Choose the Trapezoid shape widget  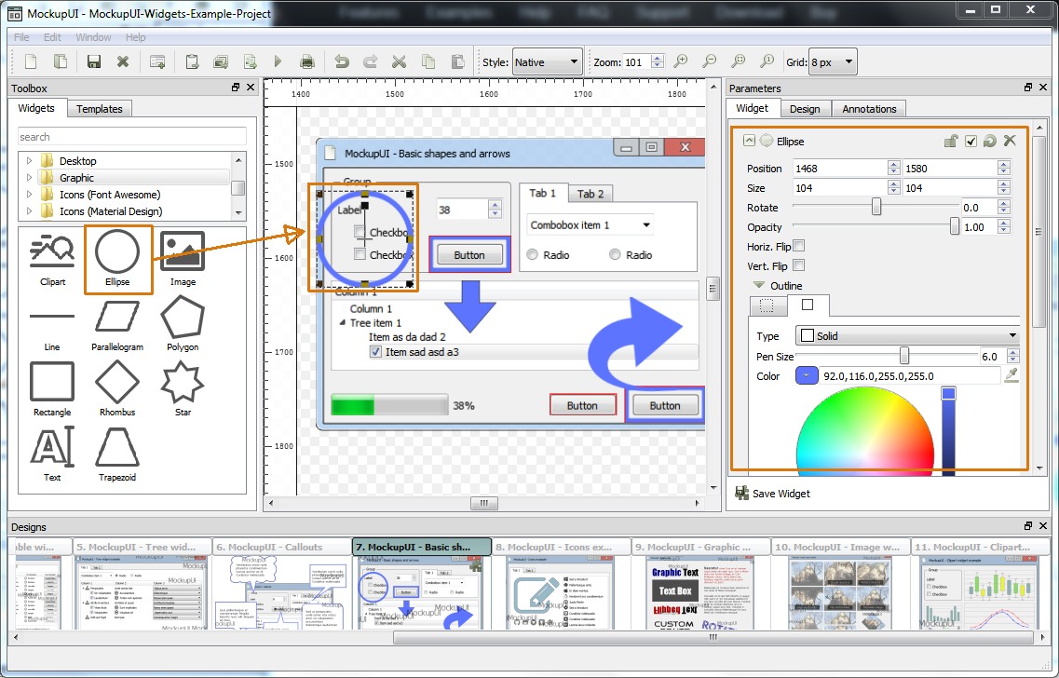coord(117,454)
